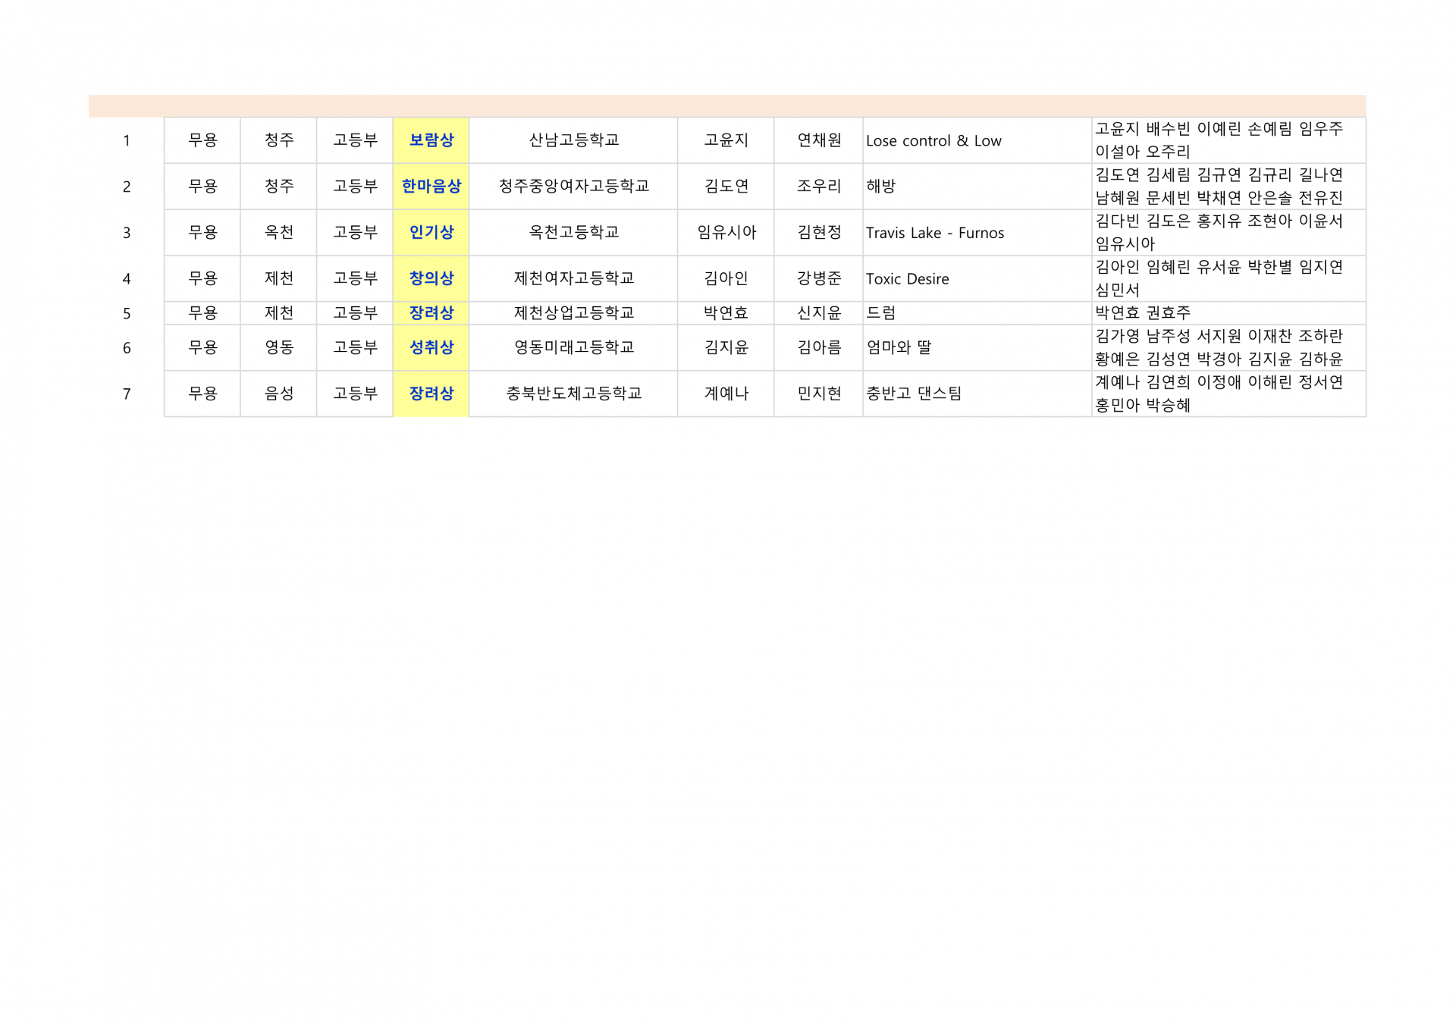1456x1029 pixels.
Task: Click 무용 in the 충북반도체고등학교 row
Action: click(x=202, y=394)
